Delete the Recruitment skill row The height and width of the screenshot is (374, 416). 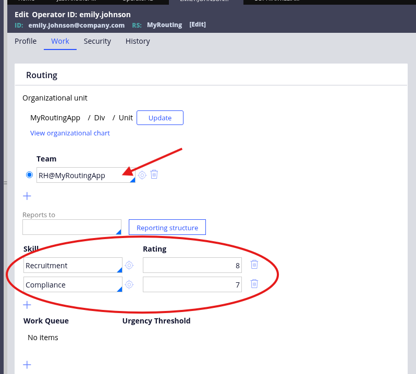click(254, 265)
